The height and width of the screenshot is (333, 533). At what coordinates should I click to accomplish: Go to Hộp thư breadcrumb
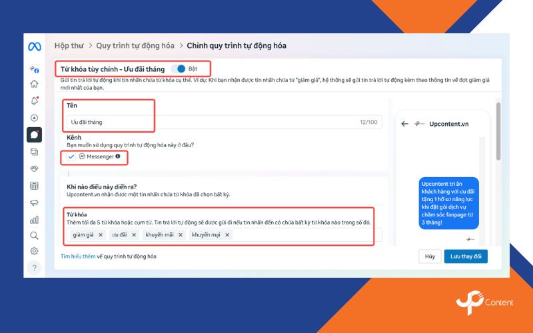coord(69,45)
